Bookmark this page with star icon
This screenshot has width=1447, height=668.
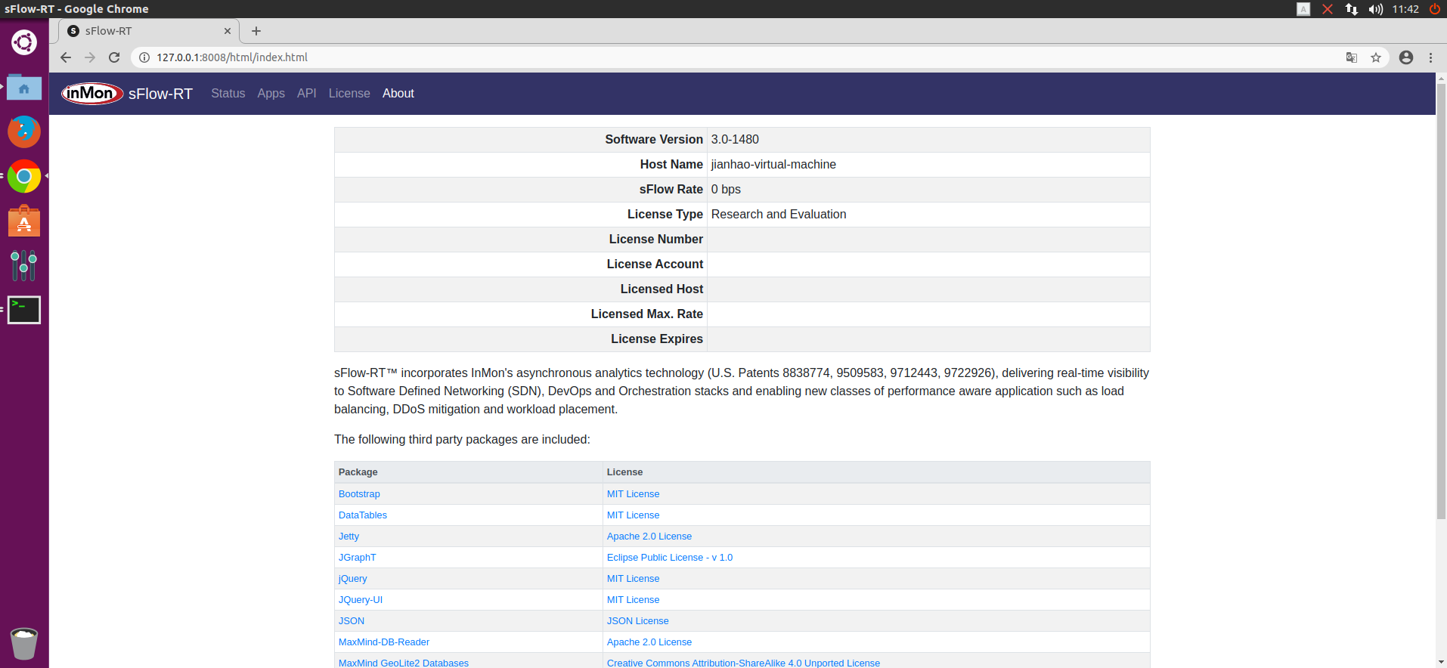click(x=1376, y=57)
